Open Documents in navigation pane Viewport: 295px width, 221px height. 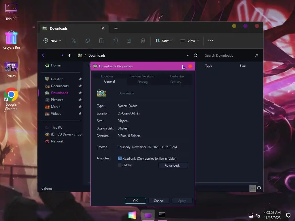coord(60,86)
